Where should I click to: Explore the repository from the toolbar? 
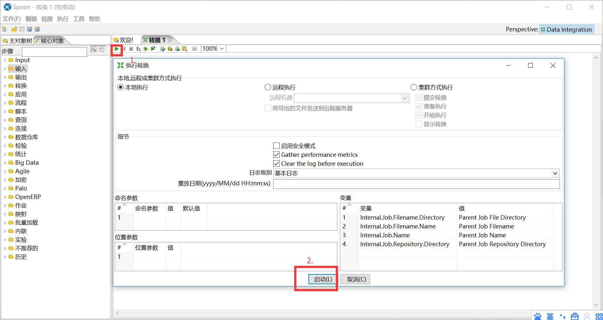click(22, 29)
